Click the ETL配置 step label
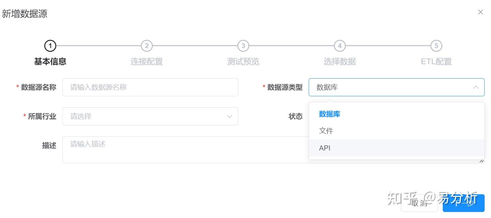 tap(436, 62)
